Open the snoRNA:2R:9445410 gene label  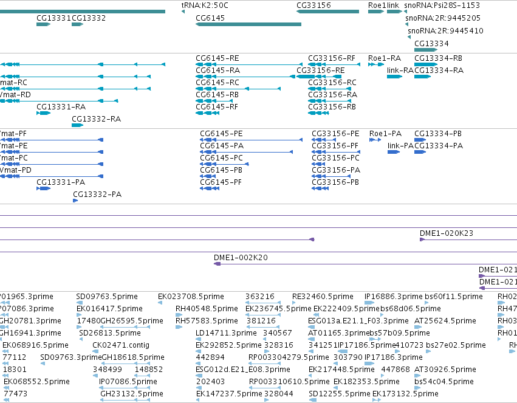coord(445,31)
